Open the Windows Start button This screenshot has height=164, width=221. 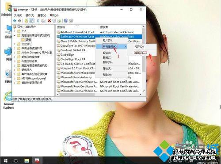(x=5, y=160)
